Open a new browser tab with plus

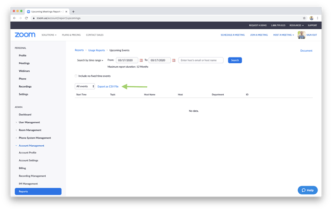(73, 12)
